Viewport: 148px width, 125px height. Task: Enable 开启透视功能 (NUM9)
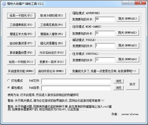[x=21, y=71]
